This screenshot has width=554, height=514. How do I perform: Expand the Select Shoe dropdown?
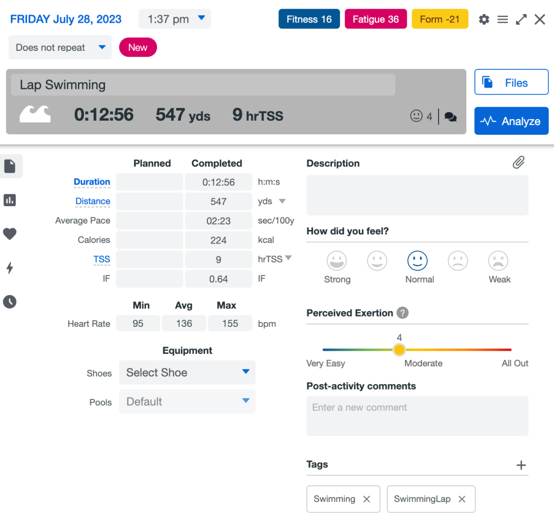(x=187, y=372)
